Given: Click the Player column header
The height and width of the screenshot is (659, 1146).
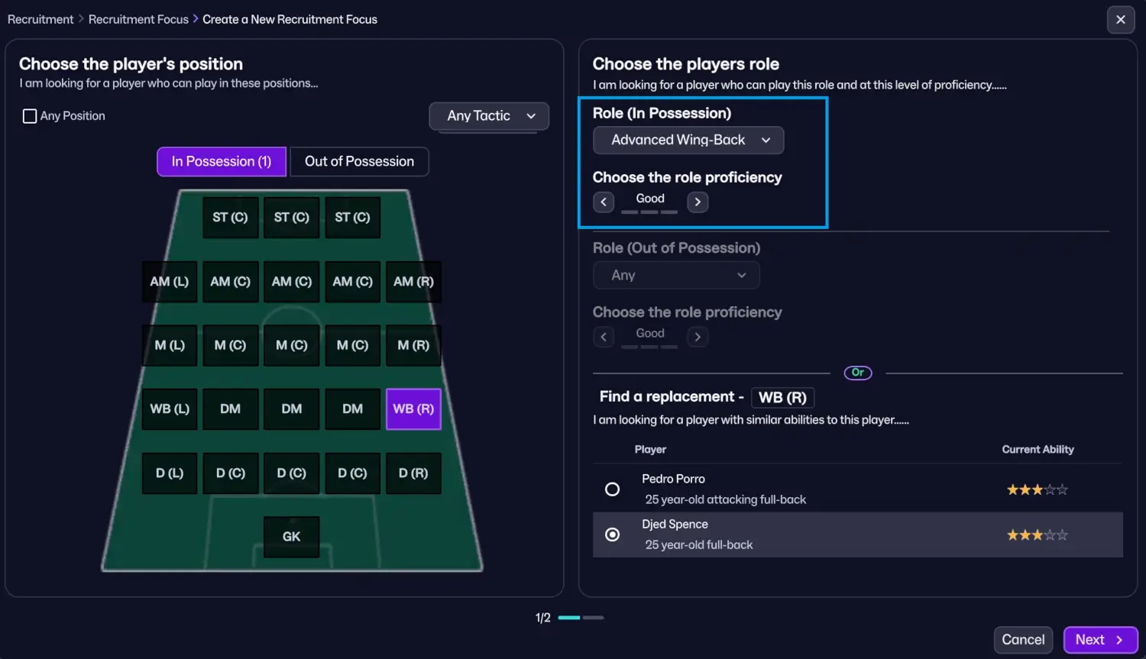Looking at the screenshot, I should [650, 450].
